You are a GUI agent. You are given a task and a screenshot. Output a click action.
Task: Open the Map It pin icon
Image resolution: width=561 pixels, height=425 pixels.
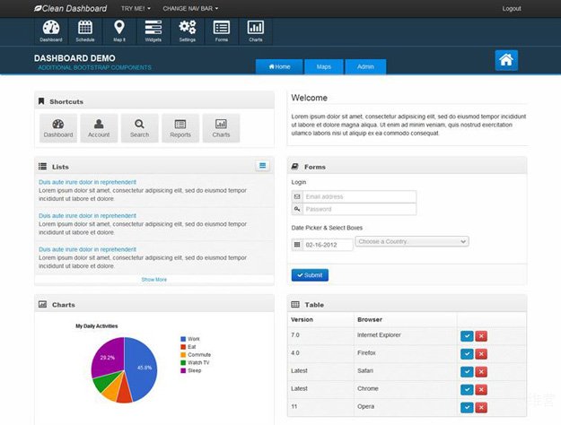[119, 31]
